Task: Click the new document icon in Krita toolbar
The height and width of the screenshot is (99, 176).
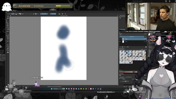Action: point(8,14)
